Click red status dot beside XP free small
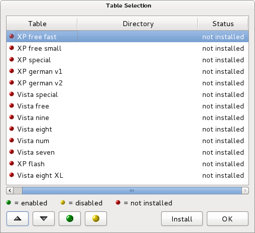Viewport: 255px width, 233px height. pos(12,48)
